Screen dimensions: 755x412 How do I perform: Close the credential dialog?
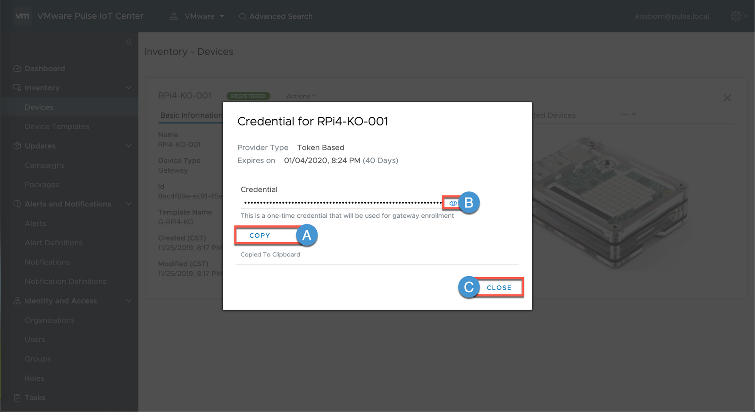click(499, 288)
